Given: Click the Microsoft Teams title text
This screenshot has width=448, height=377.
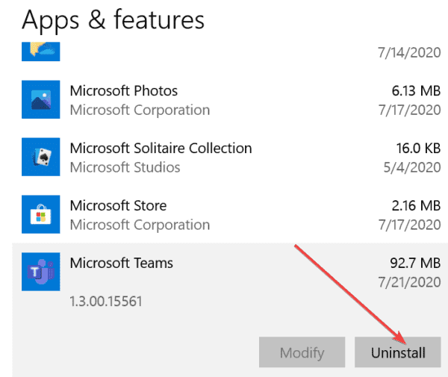Looking at the screenshot, I should (122, 263).
